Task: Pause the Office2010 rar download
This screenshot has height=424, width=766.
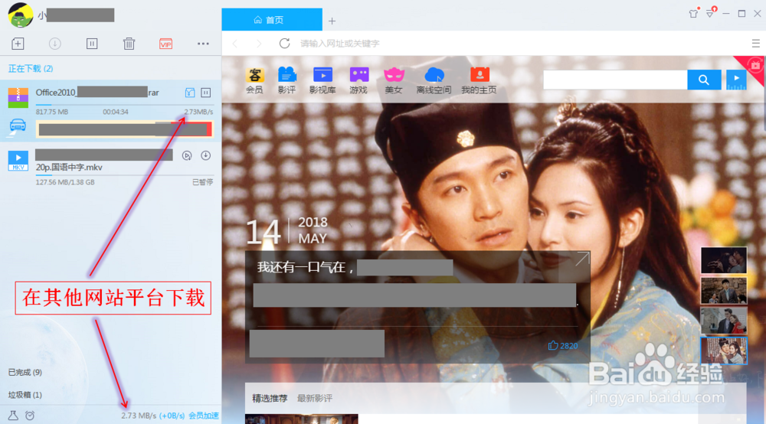Action: coord(206,92)
